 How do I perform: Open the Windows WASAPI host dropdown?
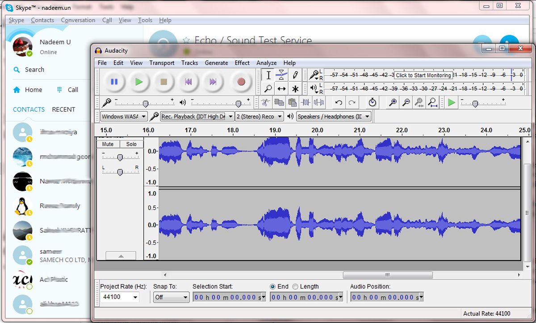tap(124, 117)
